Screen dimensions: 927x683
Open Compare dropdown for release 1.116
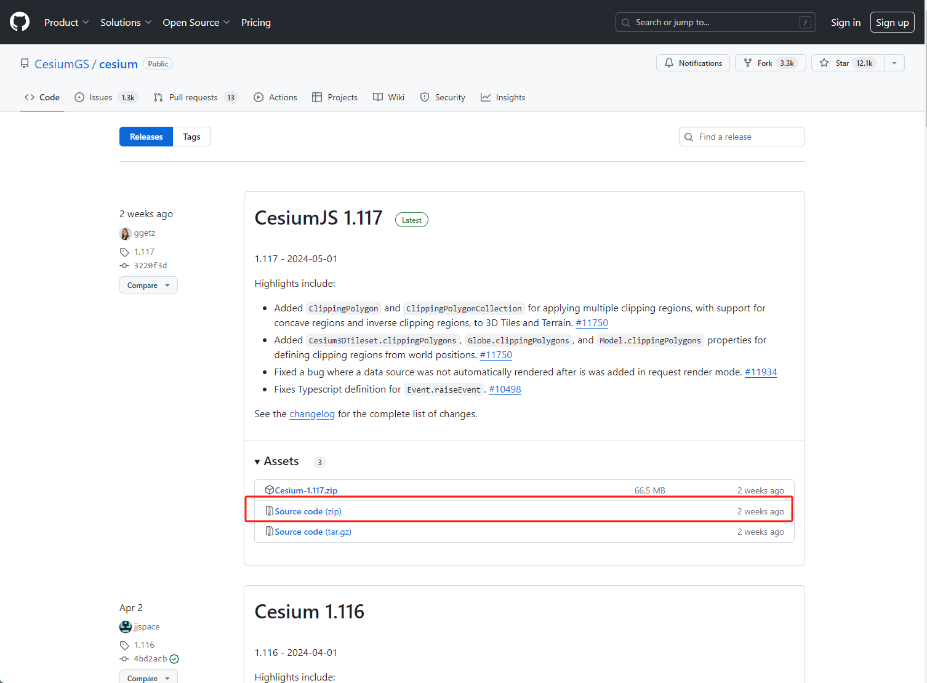148,677
